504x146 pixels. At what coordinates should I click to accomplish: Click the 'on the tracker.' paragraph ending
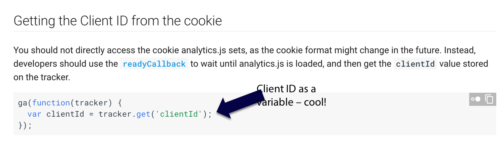[x=42, y=78]
